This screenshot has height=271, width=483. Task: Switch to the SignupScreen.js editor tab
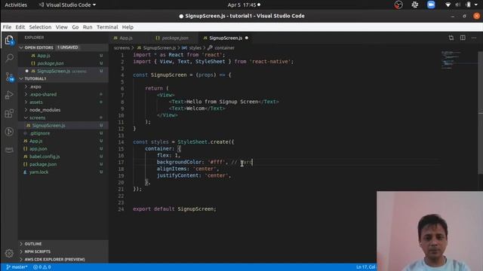[x=226, y=38]
